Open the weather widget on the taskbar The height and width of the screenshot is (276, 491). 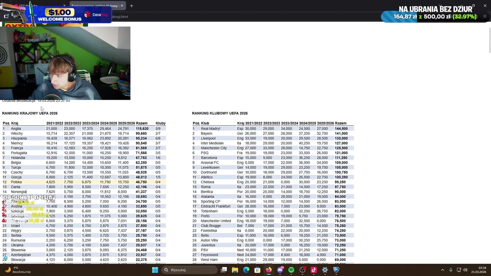17,270
